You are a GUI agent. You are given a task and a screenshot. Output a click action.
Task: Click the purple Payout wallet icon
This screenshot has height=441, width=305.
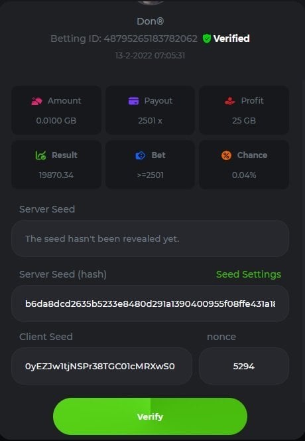(133, 101)
